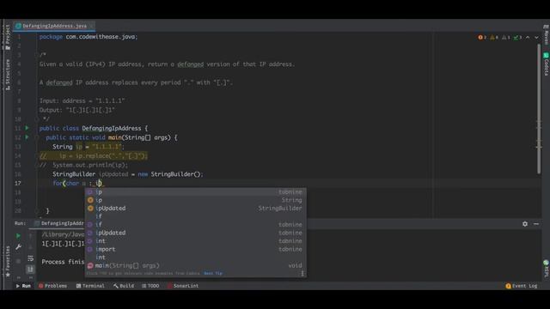This screenshot has width=550, height=309.
Task: Open REPL side panel
Action: (x=546, y=268)
